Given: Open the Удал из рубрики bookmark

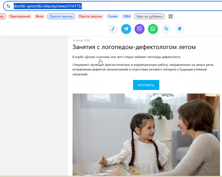Looking at the screenshot, I should point(149,17).
